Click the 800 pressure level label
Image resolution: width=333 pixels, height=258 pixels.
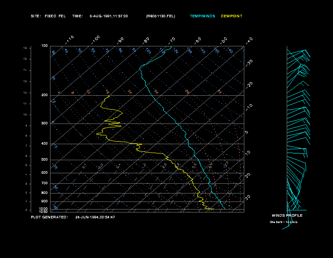click(x=45, y=193)
